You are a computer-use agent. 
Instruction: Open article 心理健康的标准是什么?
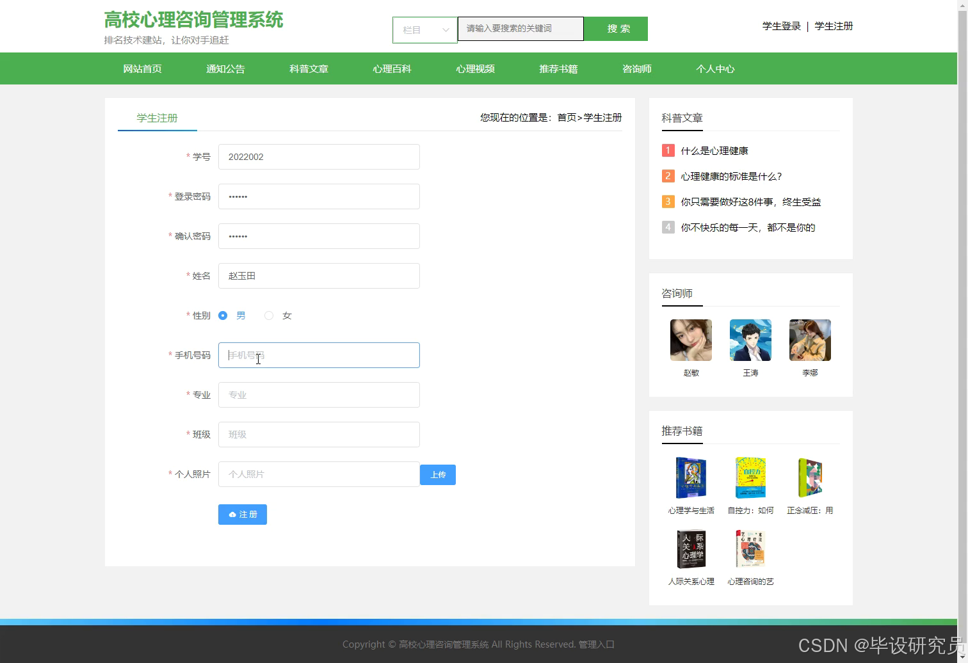point(731,177)
